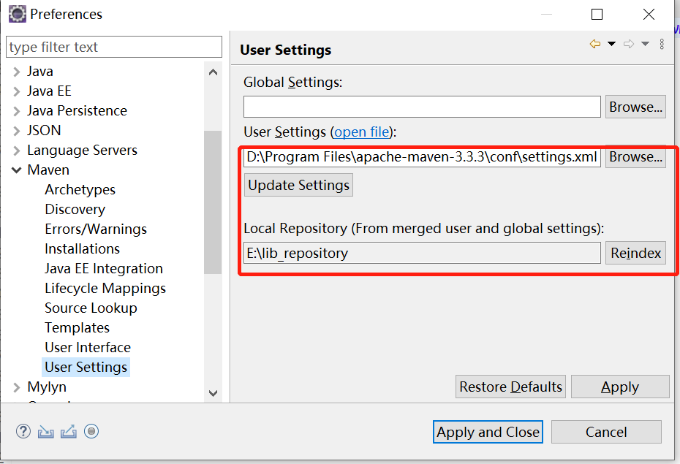Click the Eclipse Preferences window icon

point(17,14)
